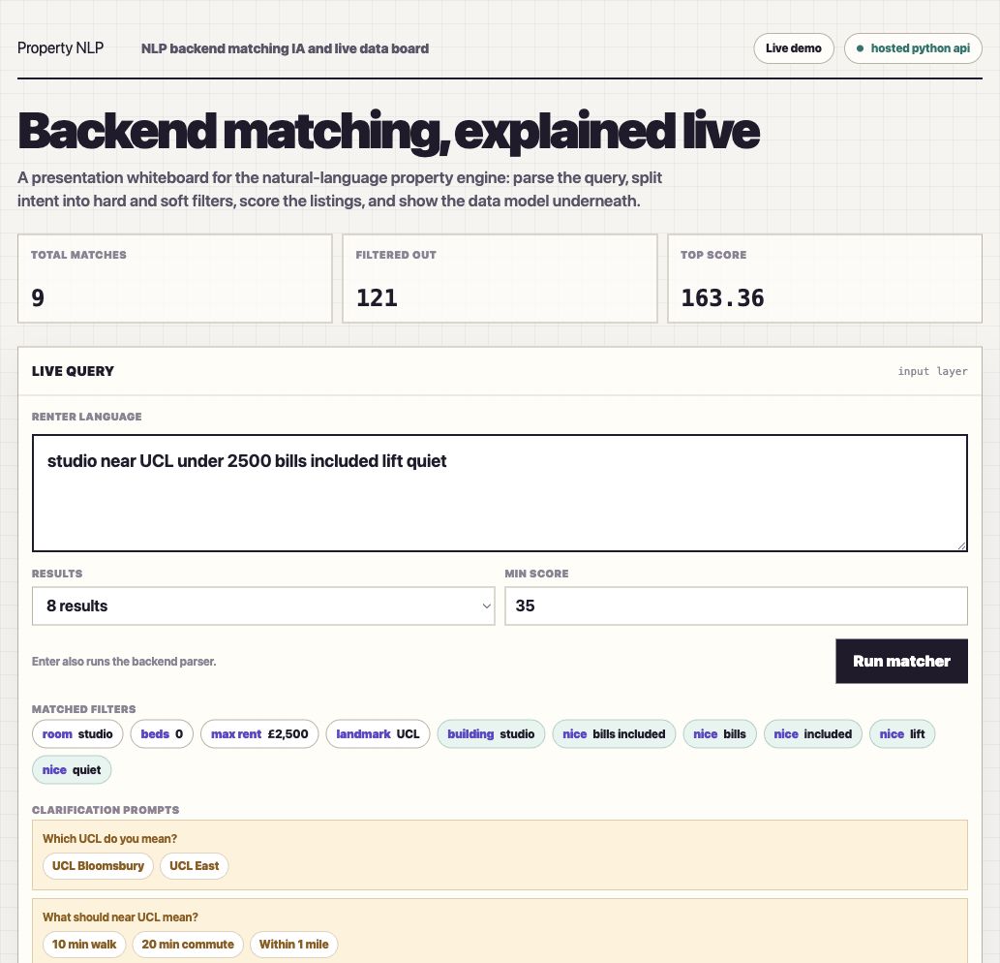Click the Property NLP logo text
The image size is (1000, 963).
pyautogui.click(x=61, y=48)
